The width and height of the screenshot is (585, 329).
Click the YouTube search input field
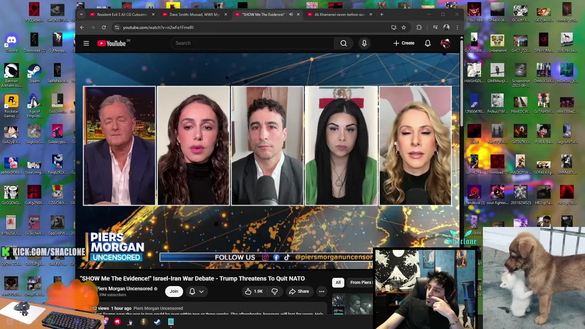253,43
